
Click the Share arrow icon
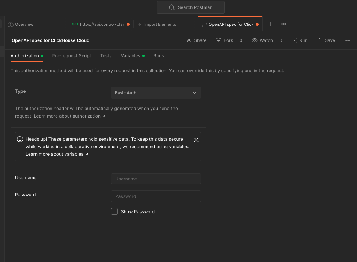[189, 40]
